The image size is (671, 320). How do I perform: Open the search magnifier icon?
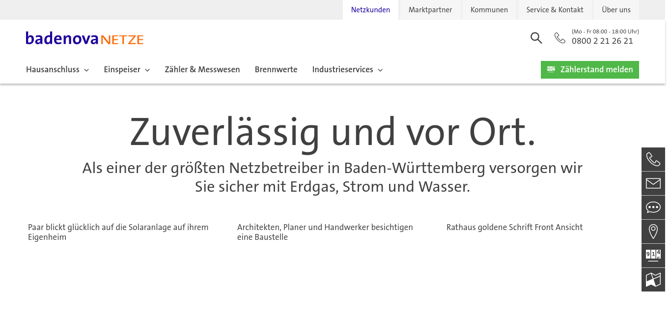(536, 38)
